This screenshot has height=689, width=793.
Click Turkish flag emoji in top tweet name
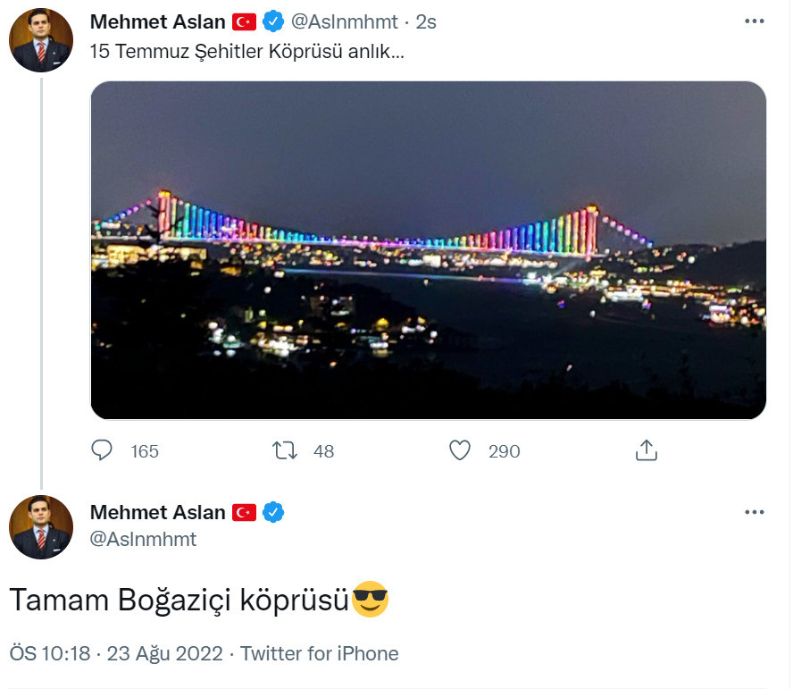click(245, 22)
